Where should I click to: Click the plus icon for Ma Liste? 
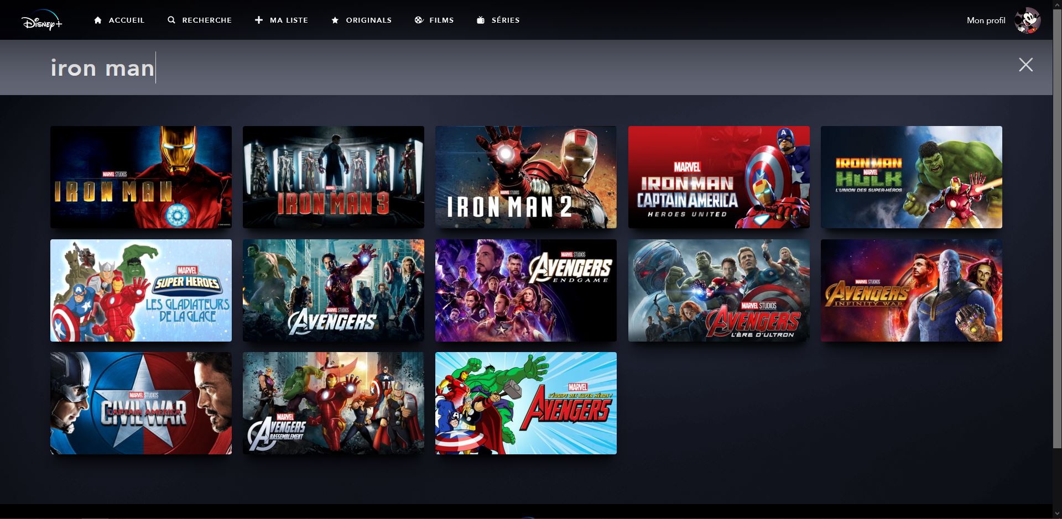[x=259, y=20]
